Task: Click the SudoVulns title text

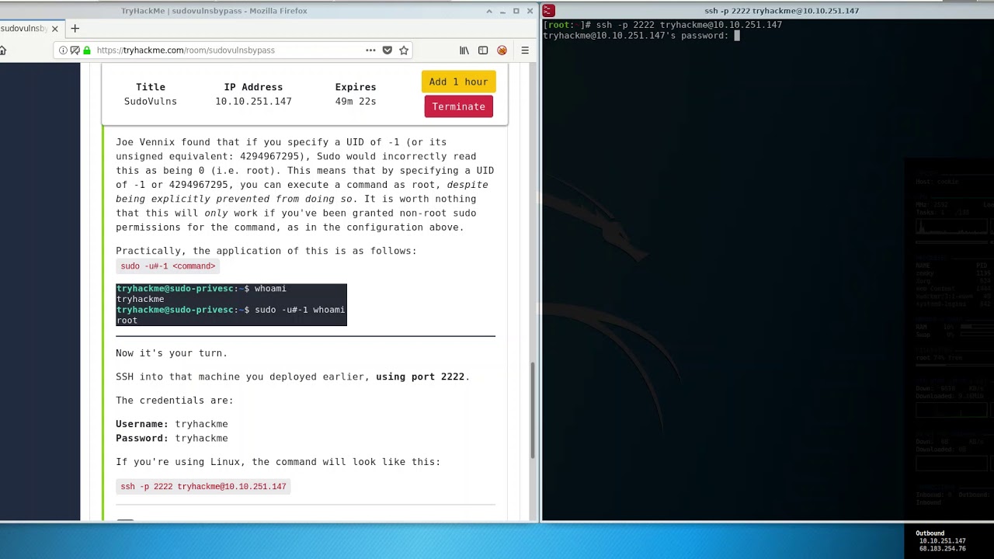Action: coord(151,102)
